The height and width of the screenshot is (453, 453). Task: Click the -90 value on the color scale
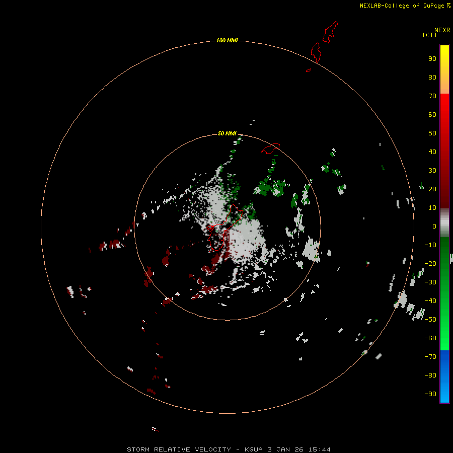pos(430,394)
